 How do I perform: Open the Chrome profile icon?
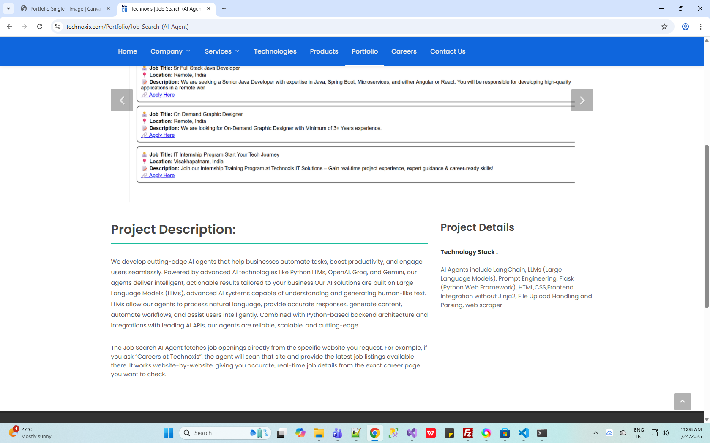pos(685,27)
